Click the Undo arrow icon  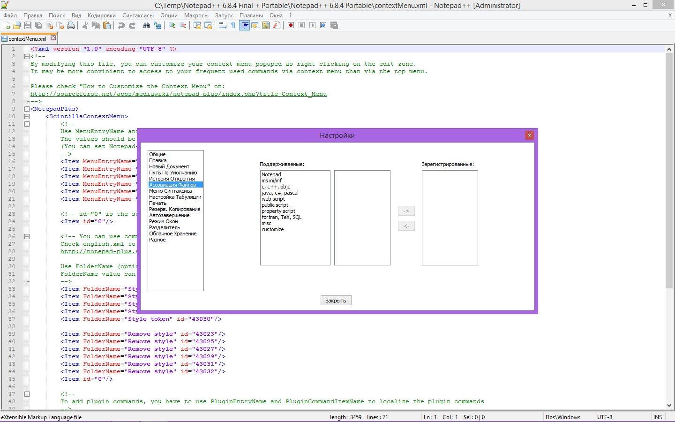[121, 25]
